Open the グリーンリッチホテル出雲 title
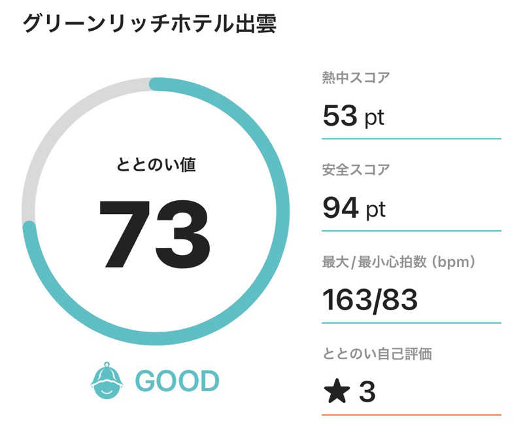523x435 pixels. pos(150,24)
